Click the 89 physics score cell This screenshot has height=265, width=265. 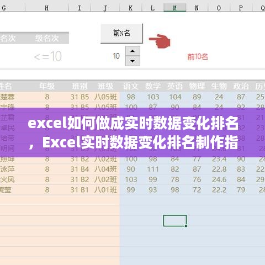click(197, 97)
